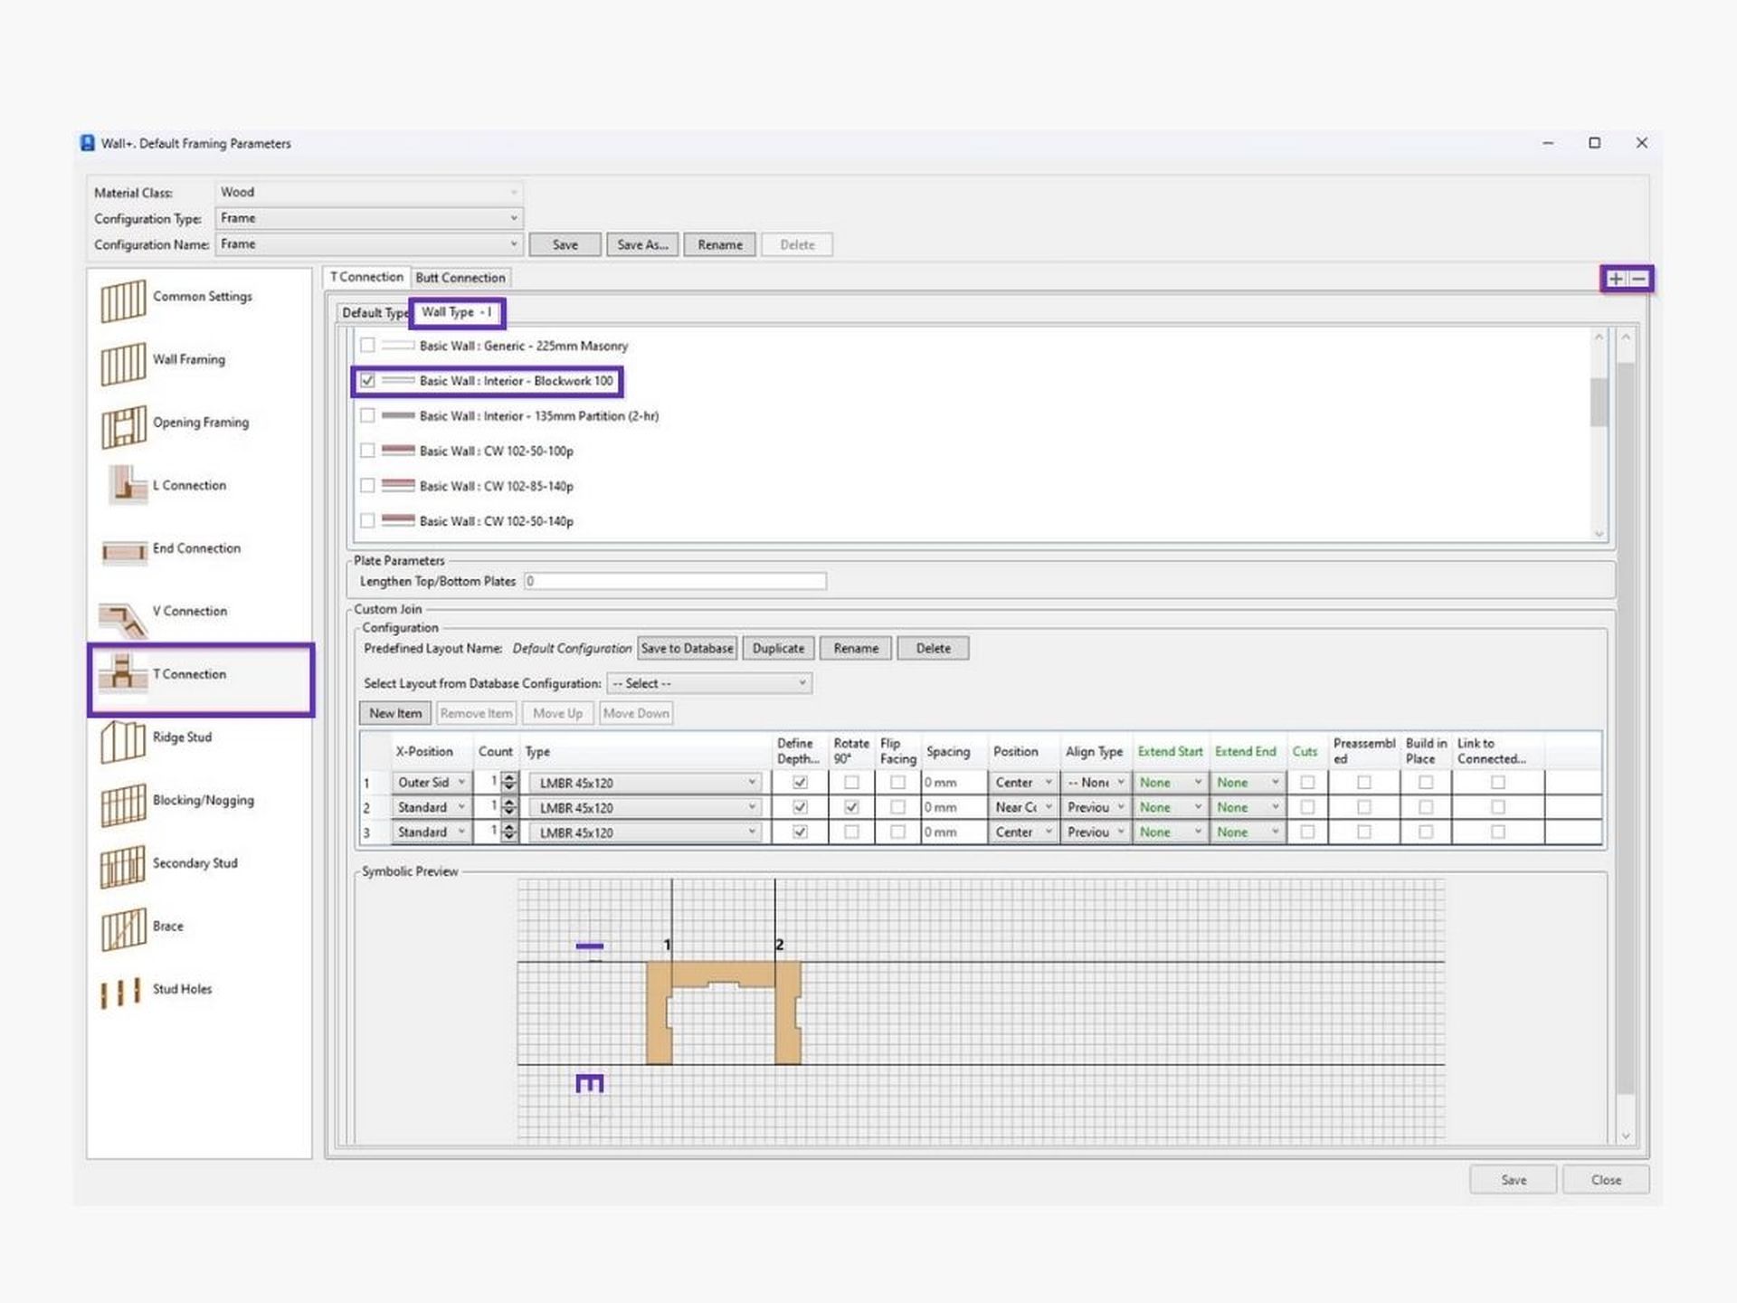Check Basic Wall CW 102-50-140p
1737x1303 pixels.
pos(367,520)
